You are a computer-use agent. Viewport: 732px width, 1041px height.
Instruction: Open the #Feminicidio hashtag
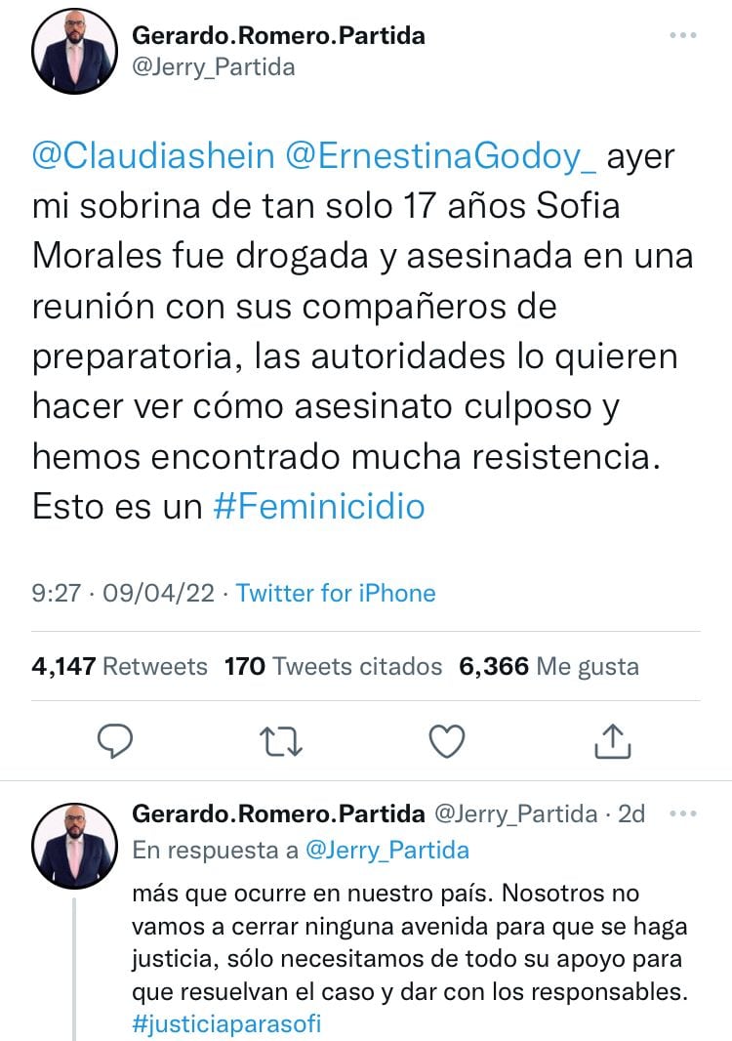click(x=317, y=507)
